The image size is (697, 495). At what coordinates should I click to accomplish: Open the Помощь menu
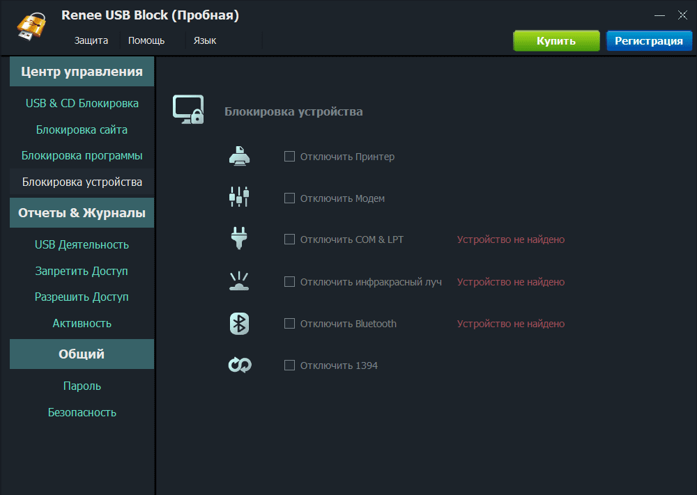click(x=146, y=40)
